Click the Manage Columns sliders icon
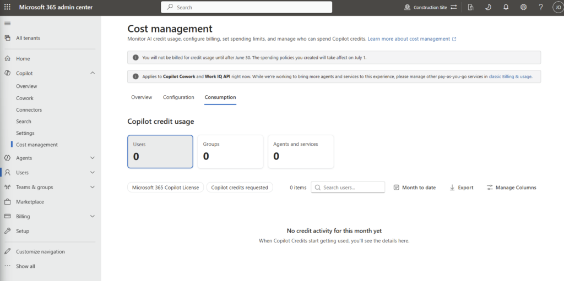Image resolution: width=564 pixels, height=281 pixels. pyautogui.click(x=490, y=188)
